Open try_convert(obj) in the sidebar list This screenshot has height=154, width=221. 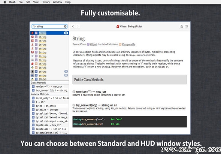[x=49, y=90]
